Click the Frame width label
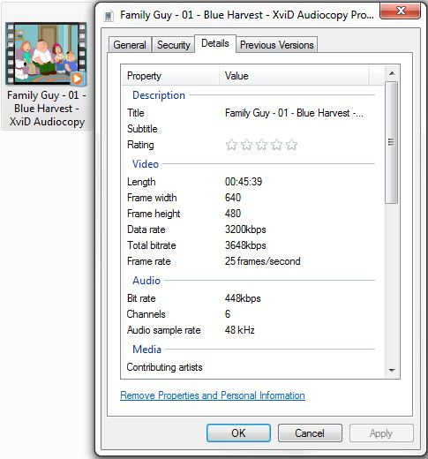The image size is (428, 459). (152, 198)
